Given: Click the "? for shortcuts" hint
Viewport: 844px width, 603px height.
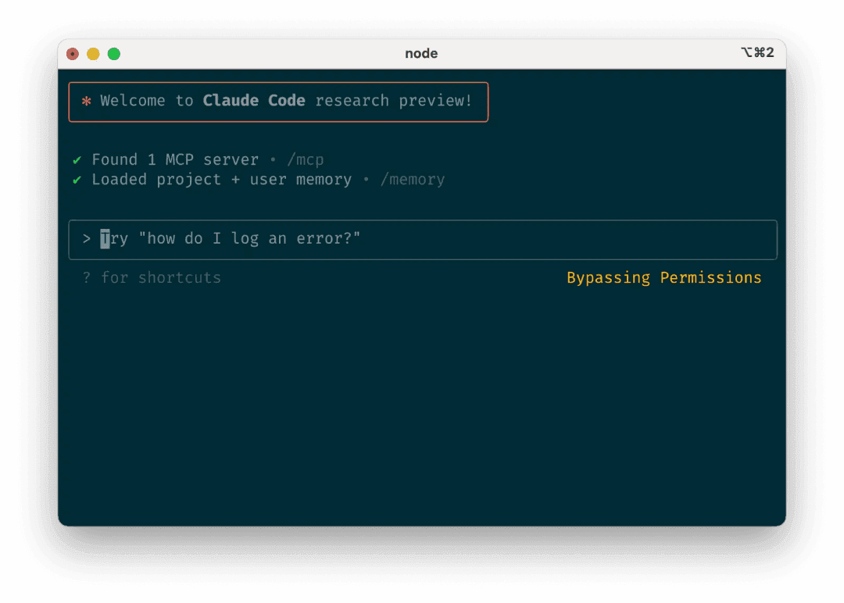Looking at the screenshot, I should 152,278.
